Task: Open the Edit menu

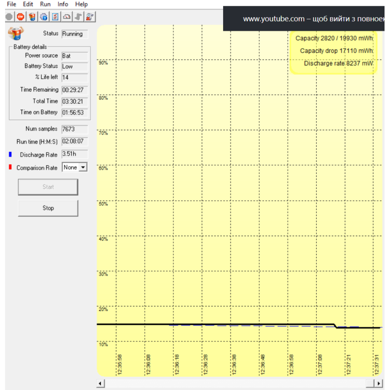Action: (28, 4)
